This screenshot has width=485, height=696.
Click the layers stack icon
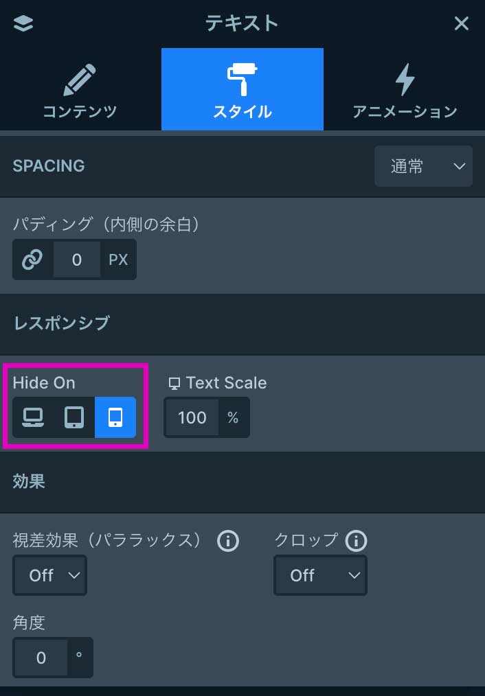click(x=23, y=23)
